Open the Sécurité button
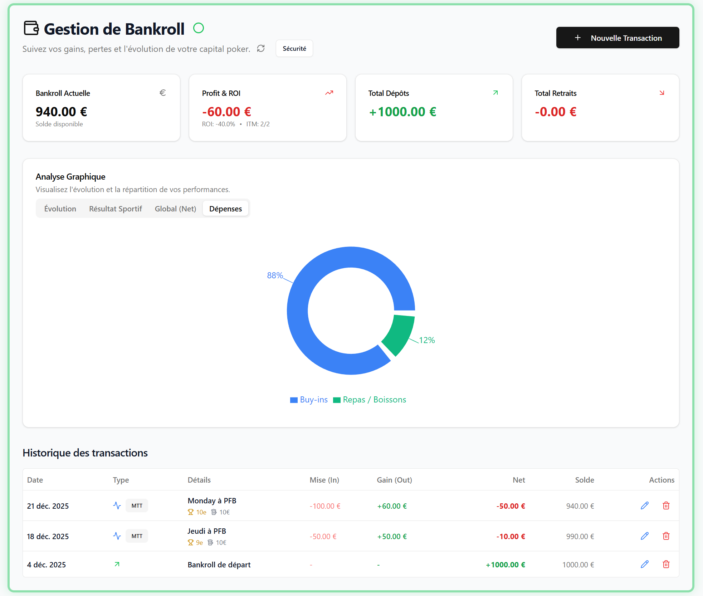The width and height of the screenshot is (703, 596). coord(294,48)
